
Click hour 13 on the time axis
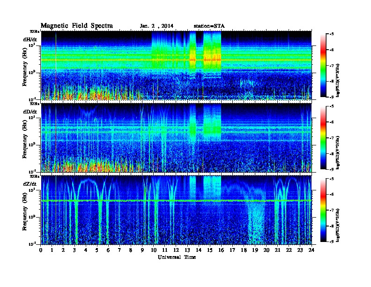187,250
